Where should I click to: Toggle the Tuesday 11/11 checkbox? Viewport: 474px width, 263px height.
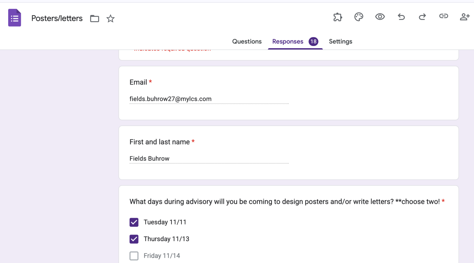pyautogui.click(x=134, y=222)
